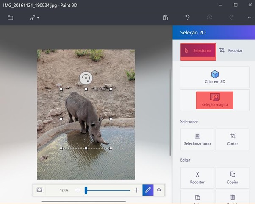Expand the Brushes dropdown arrow
The image size is (255, 204).
tap(38, 17)
